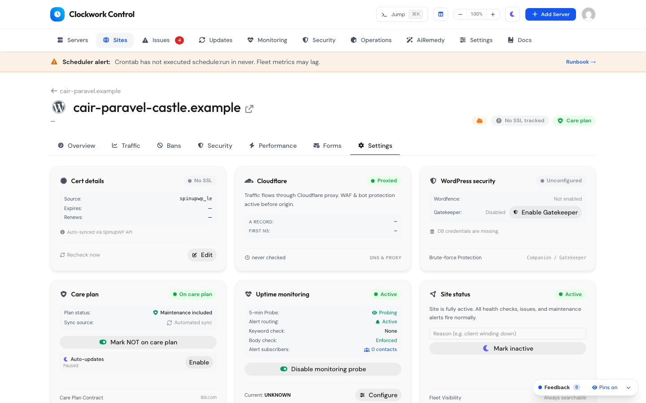Open site in new tab icon
The image size is (646, 403).
[249, 109]
